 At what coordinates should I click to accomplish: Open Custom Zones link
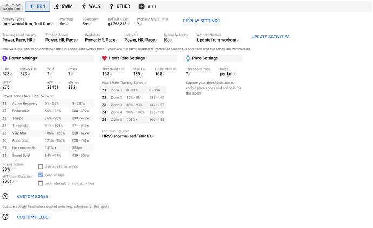[x=32, y=196]
